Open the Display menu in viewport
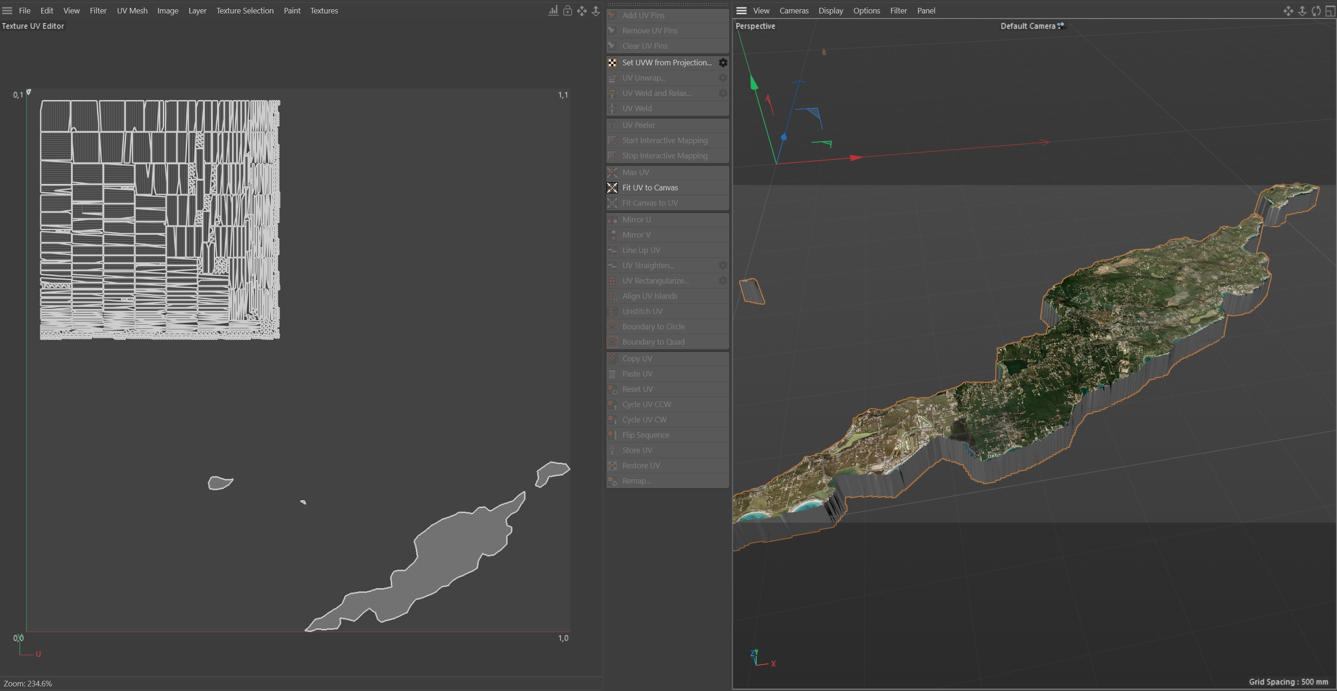Image resolution: width=1337 pixels, height=691 pixels. tap(830, 10)
